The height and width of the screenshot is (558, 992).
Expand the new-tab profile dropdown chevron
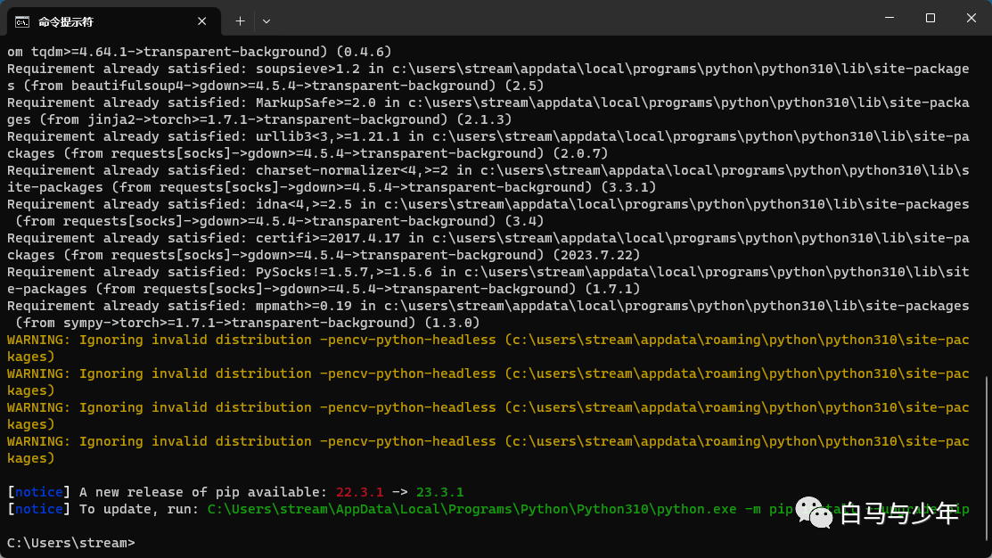[266, 21]
